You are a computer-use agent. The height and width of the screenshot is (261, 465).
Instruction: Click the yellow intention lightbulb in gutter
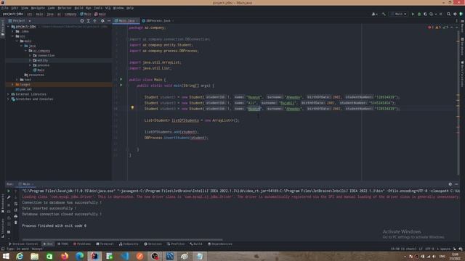click(132, 108)
